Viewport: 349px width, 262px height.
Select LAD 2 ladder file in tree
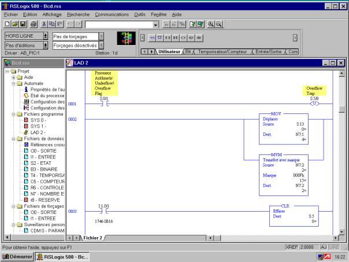pyautogui.click(x=35, y=132)
